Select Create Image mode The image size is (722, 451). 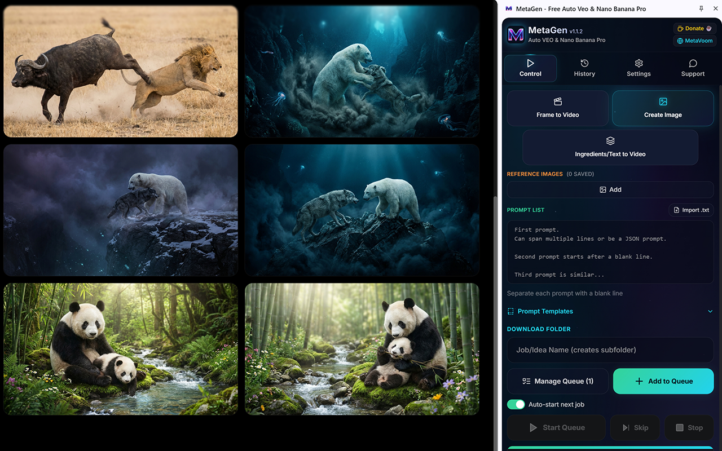[663, 108]
